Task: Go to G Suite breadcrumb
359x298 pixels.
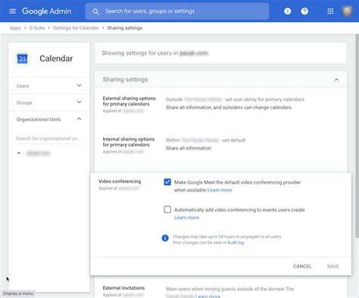Action: (37, 28)
